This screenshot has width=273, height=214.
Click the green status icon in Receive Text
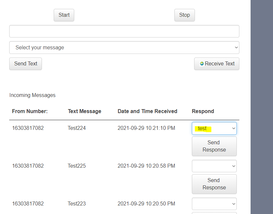201,64
